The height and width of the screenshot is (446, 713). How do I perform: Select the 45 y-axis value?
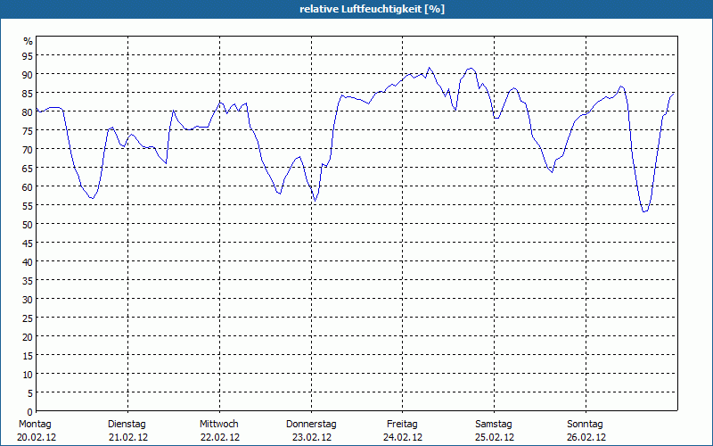tap(29, 244)
